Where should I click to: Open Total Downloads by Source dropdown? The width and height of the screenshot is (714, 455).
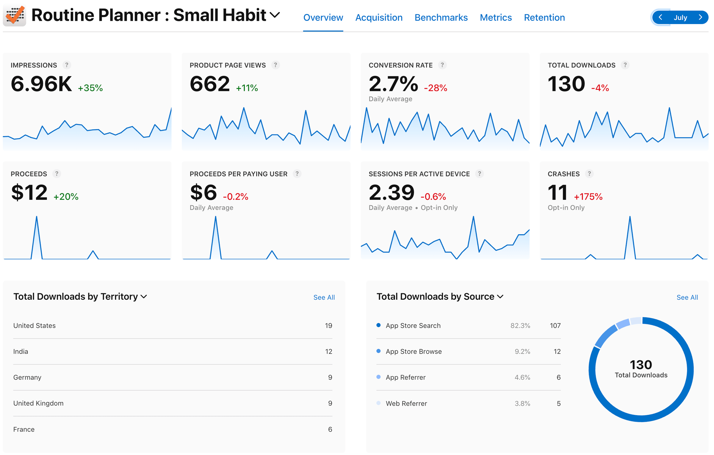click(500, 297)
